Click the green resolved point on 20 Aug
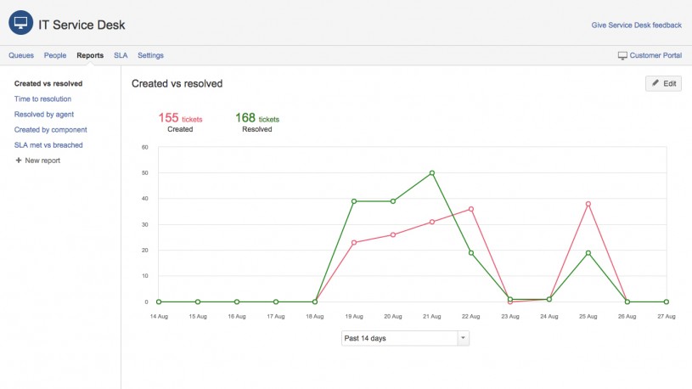 point(393,201)
